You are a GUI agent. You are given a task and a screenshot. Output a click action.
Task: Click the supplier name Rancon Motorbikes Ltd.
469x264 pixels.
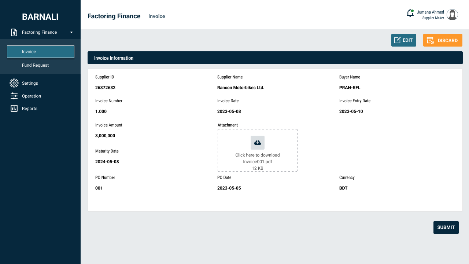(x=241, y=88)
